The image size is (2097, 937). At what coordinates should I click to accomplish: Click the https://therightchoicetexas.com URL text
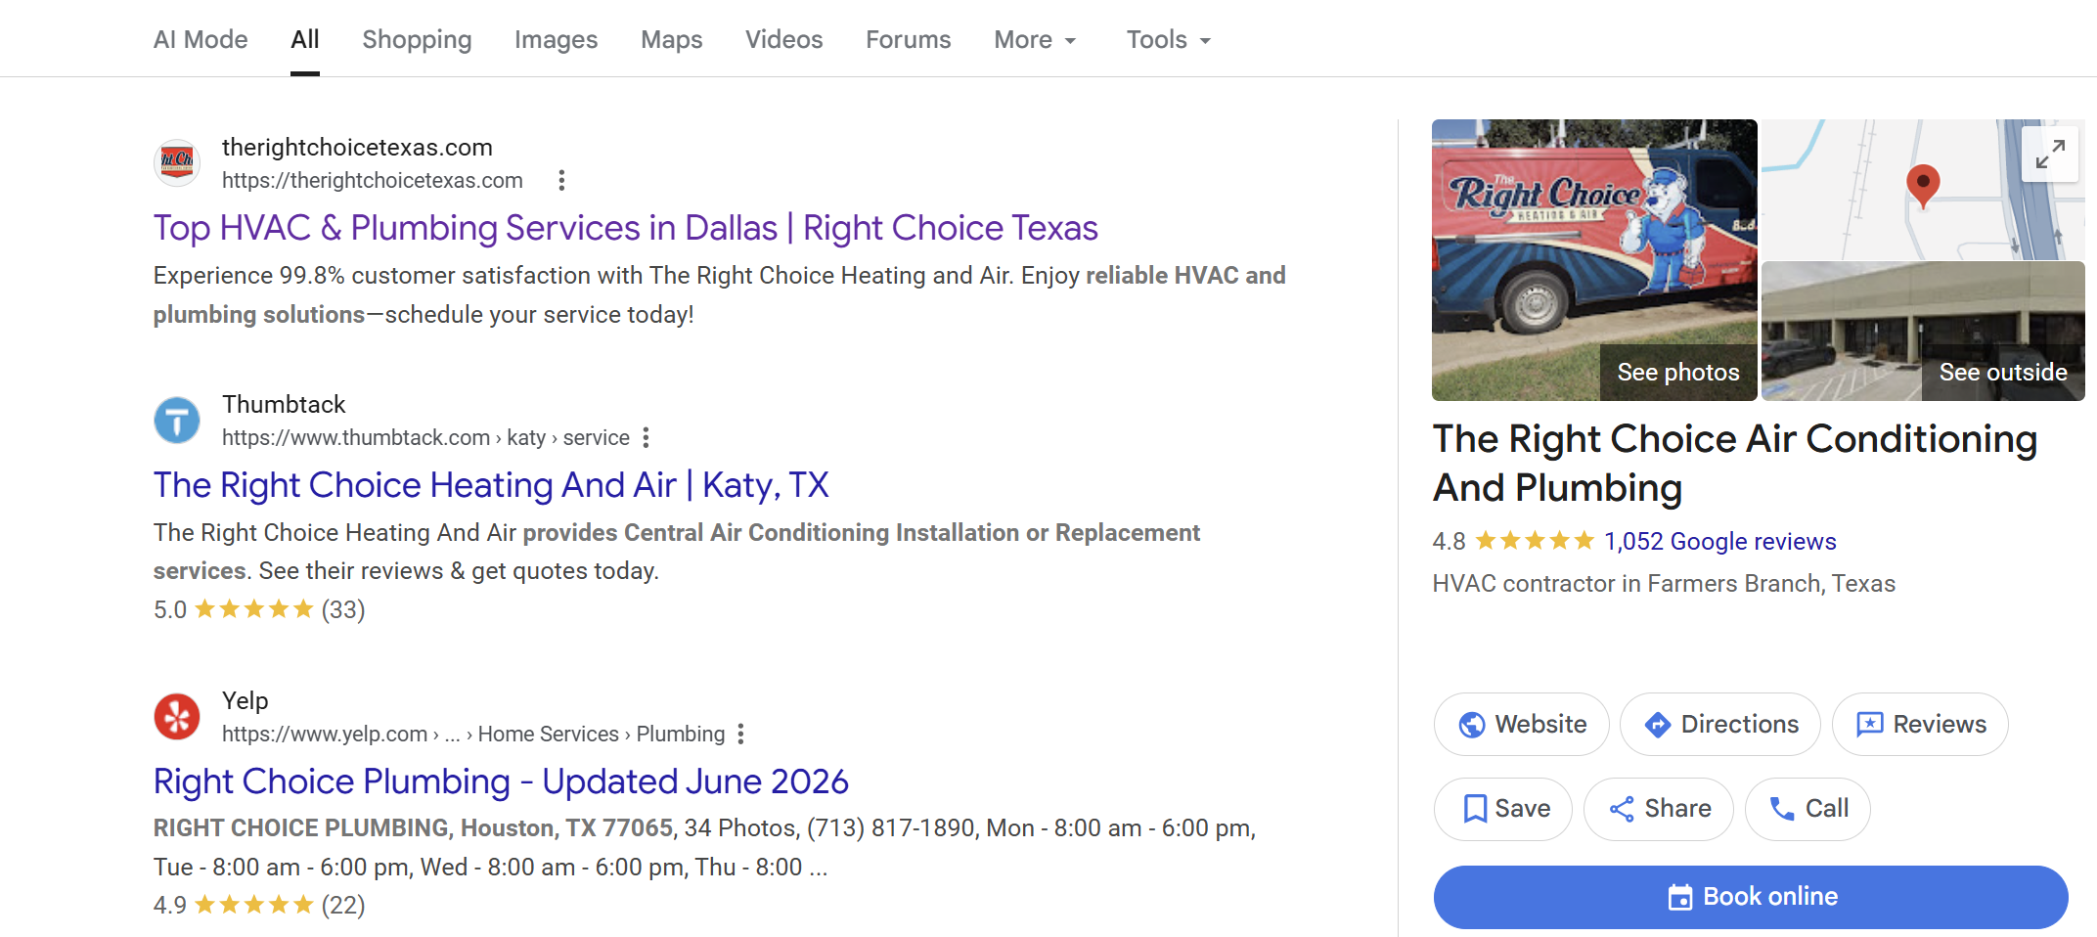click(373, 181)
